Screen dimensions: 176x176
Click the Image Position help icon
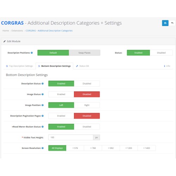pos(43,105)
